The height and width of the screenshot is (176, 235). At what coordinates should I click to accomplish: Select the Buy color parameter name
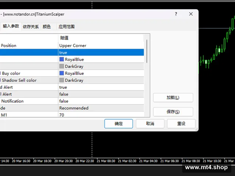(x=11, y=73)
